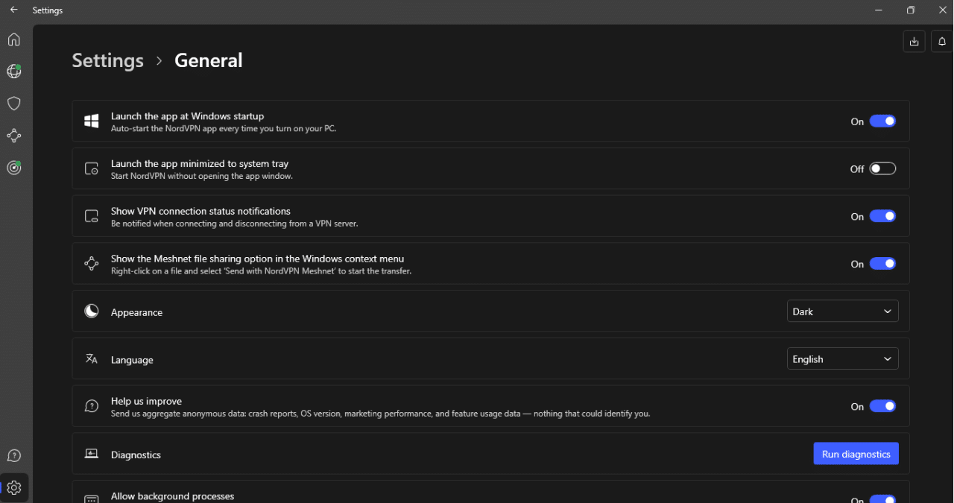Open help via question mark icon
The width and height of the screenshot is (954, 503).
[13, 455]
